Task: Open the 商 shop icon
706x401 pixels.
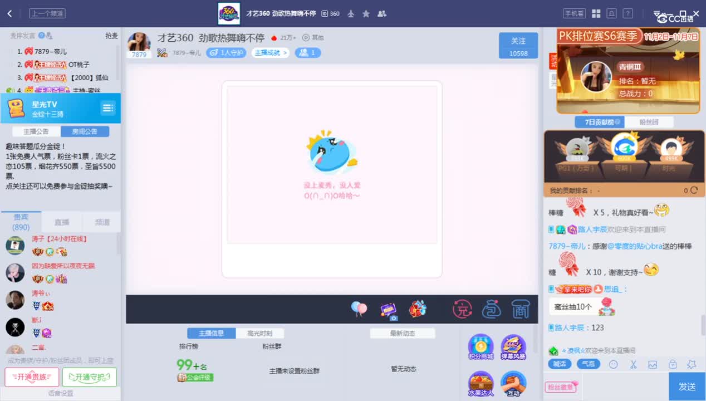Action: click(x=520, y=309)
